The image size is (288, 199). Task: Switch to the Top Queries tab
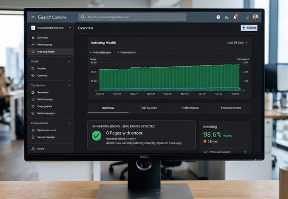[149, 108]
